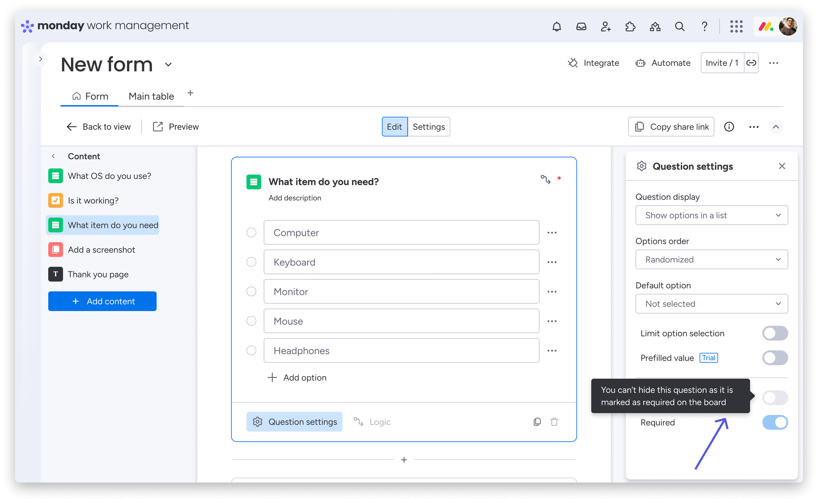Expand the left sidebar arrow
This screenshot has width=818, height=499.
(40, 59)
